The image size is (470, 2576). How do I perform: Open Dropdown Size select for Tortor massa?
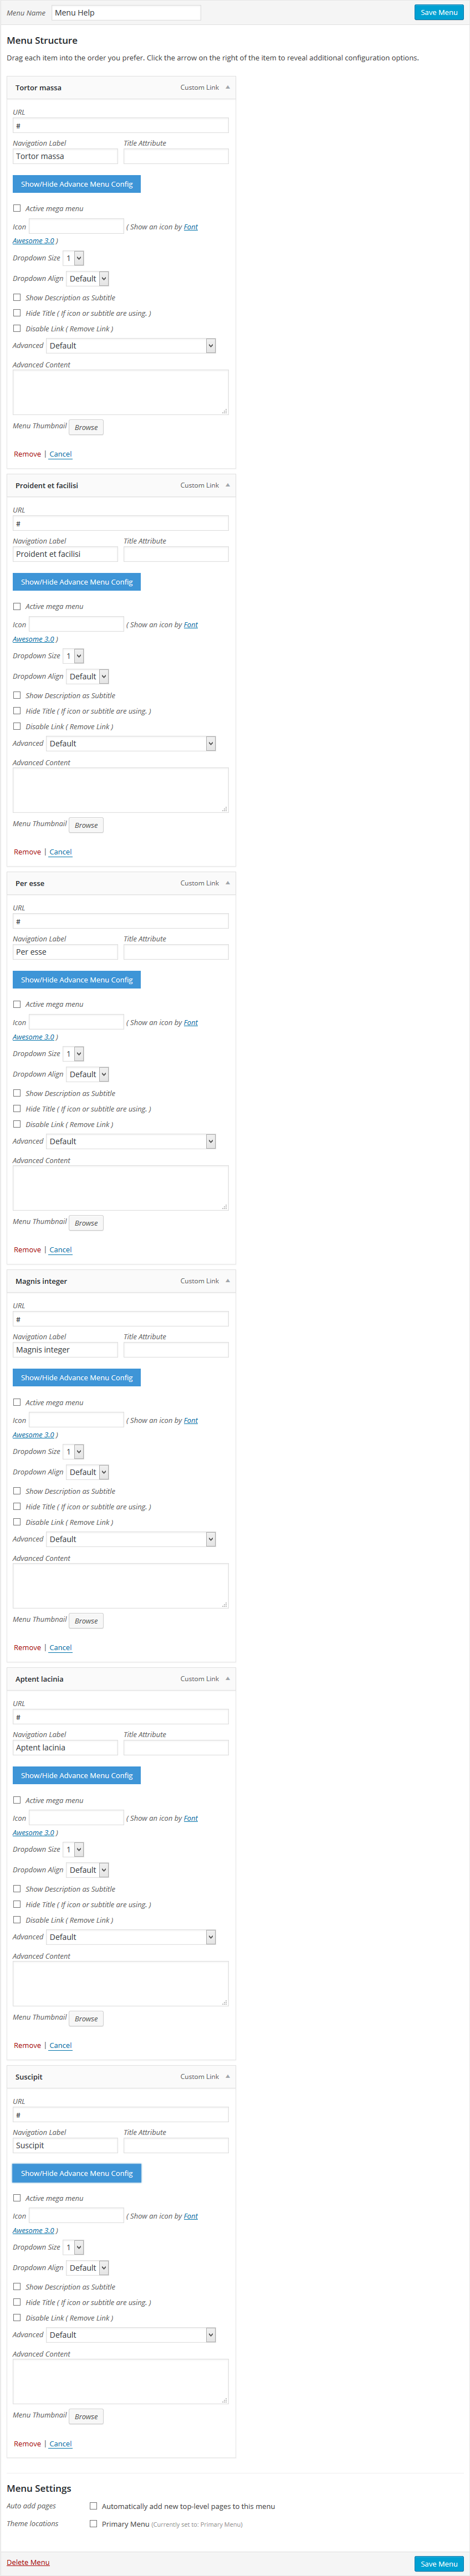tap(74, 258)
